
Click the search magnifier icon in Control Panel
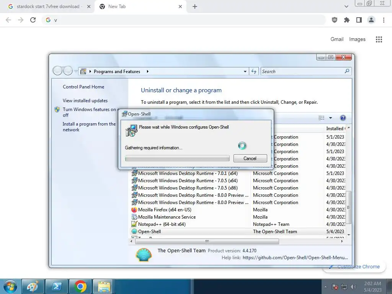coord(347,71)
